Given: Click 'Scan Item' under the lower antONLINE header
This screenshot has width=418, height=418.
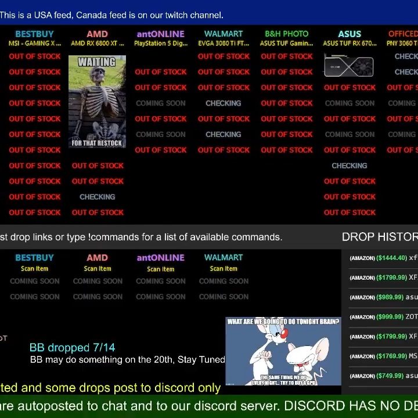Looking at the screenshot, I should [161, 269].
